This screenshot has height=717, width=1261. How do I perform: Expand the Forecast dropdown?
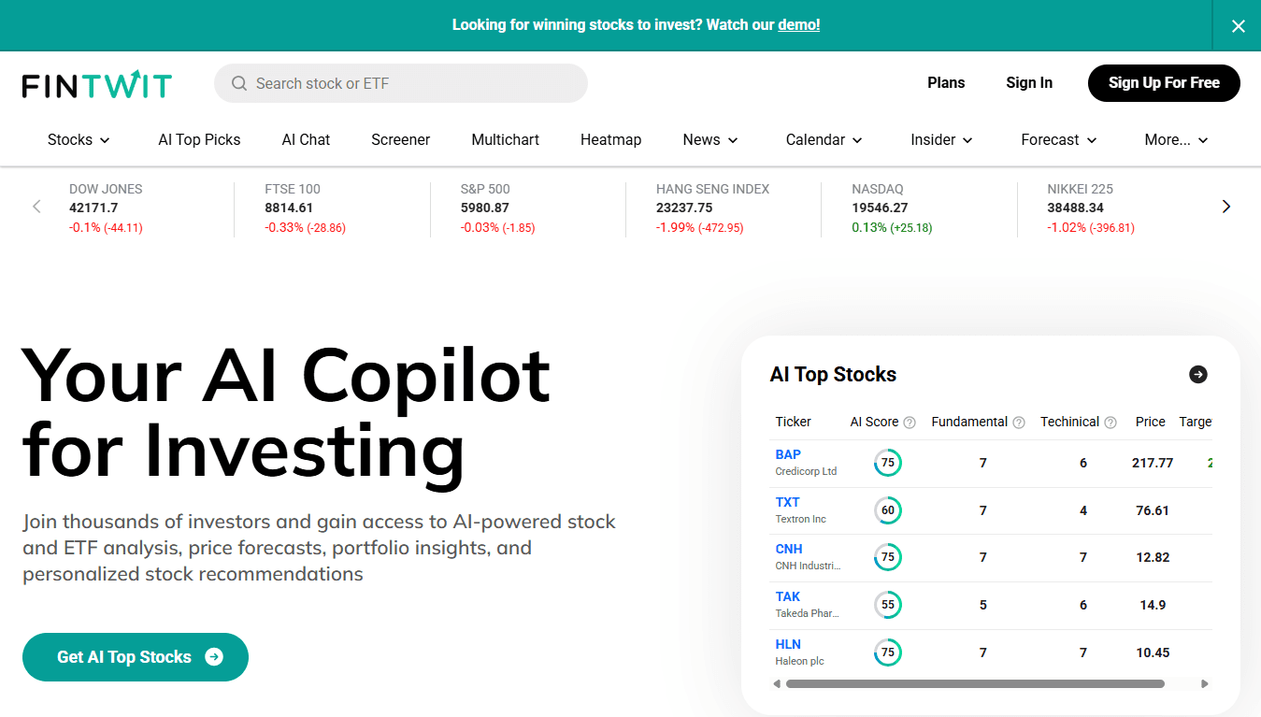pos(1058,140)
